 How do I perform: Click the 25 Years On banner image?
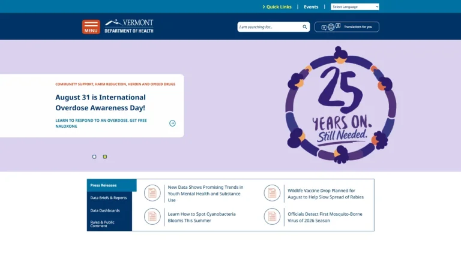pos(341,105)
